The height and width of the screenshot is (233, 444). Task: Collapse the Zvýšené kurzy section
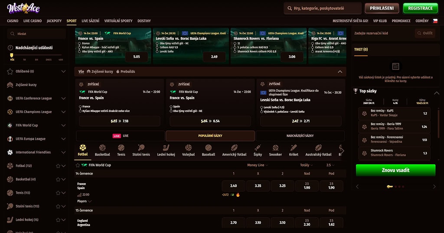tap(340, 71)
